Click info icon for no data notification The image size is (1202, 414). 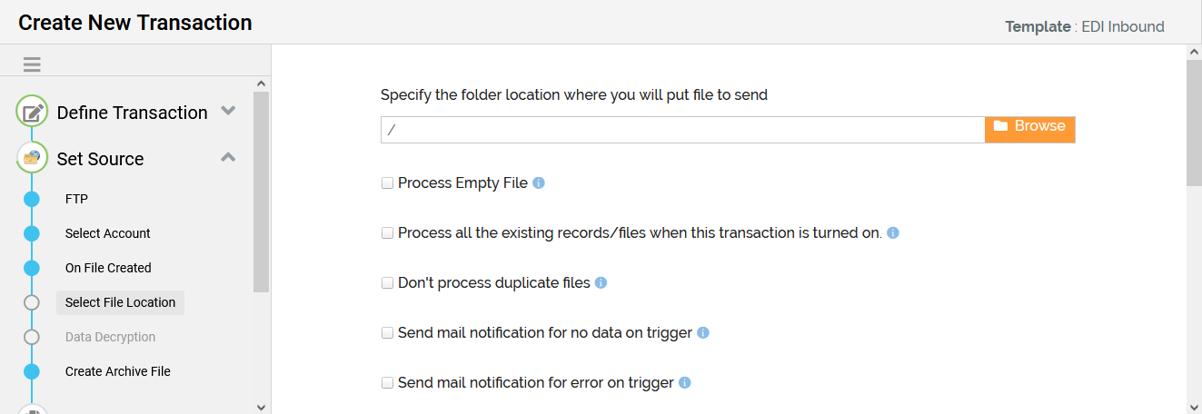pos(702,333)
